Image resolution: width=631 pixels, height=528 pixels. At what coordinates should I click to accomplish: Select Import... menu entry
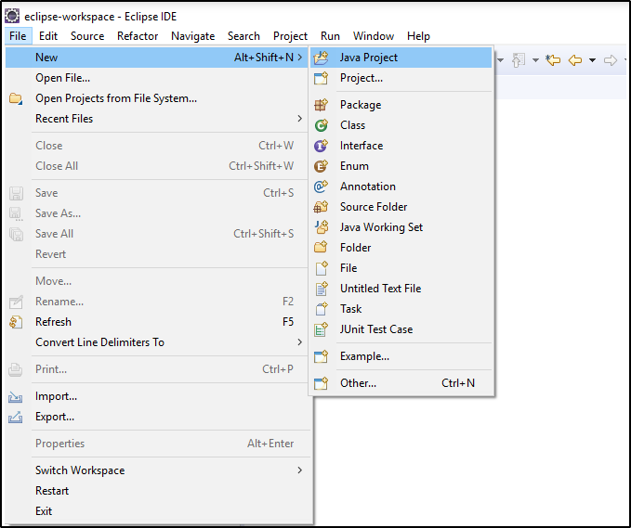(159, 396)
